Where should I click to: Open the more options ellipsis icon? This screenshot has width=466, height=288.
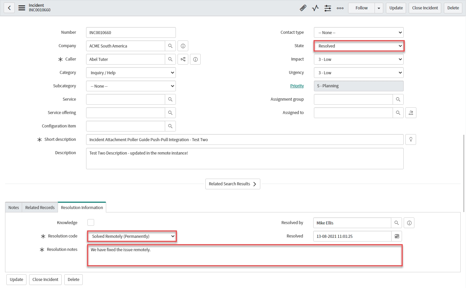[340, 8]
